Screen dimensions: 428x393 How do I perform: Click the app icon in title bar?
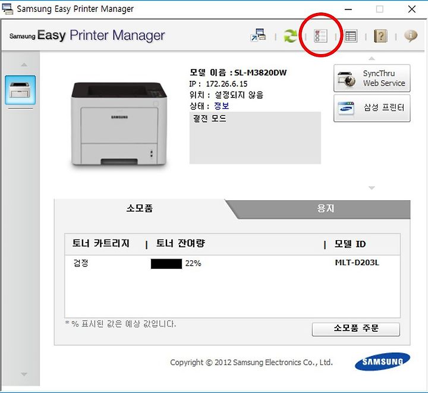(7, 9)
